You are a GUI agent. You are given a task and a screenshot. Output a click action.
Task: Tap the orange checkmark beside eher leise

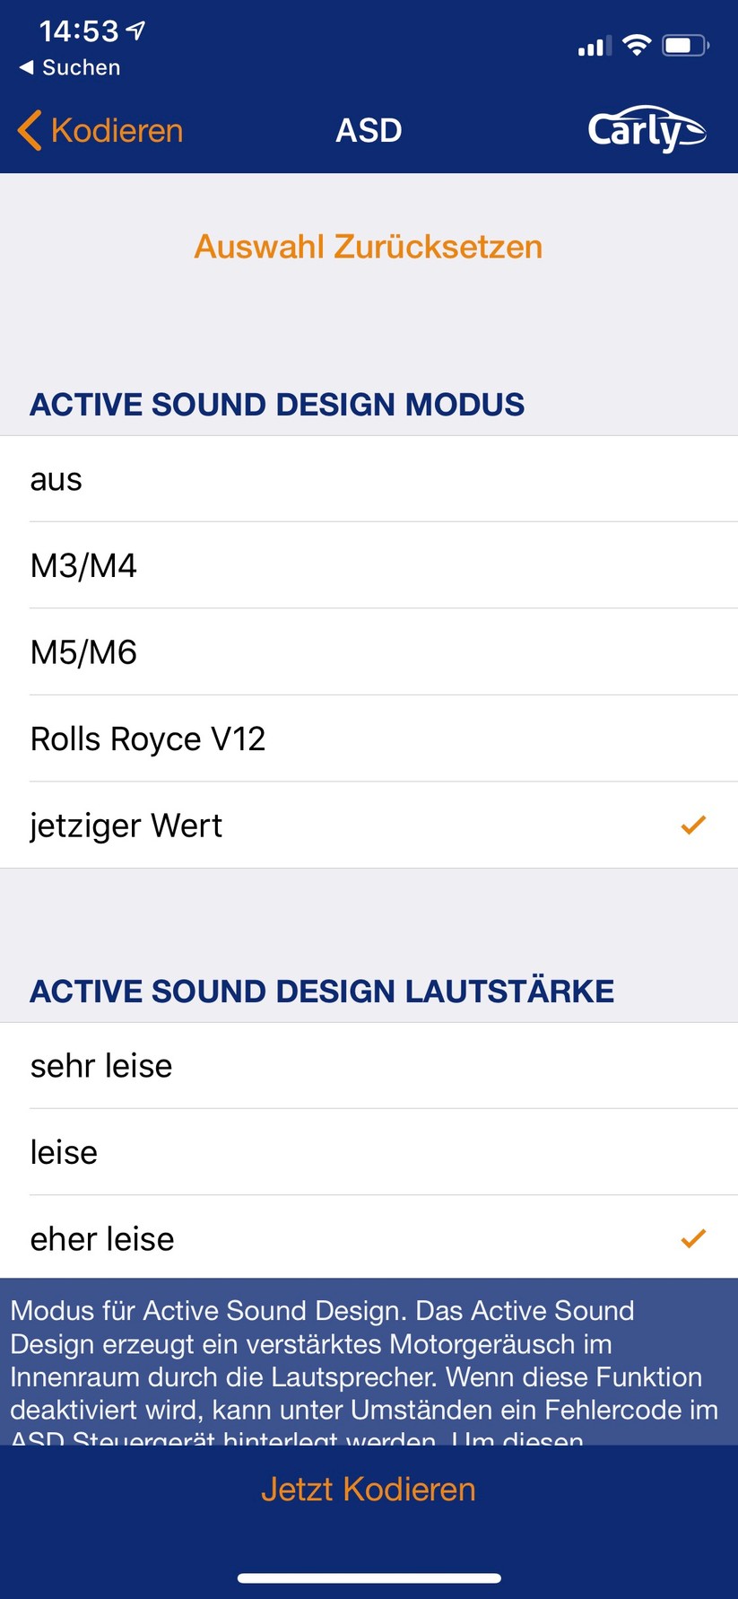(693, 1238)
